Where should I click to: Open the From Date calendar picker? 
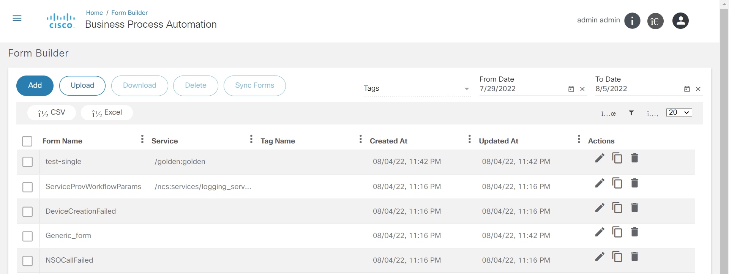571,89
